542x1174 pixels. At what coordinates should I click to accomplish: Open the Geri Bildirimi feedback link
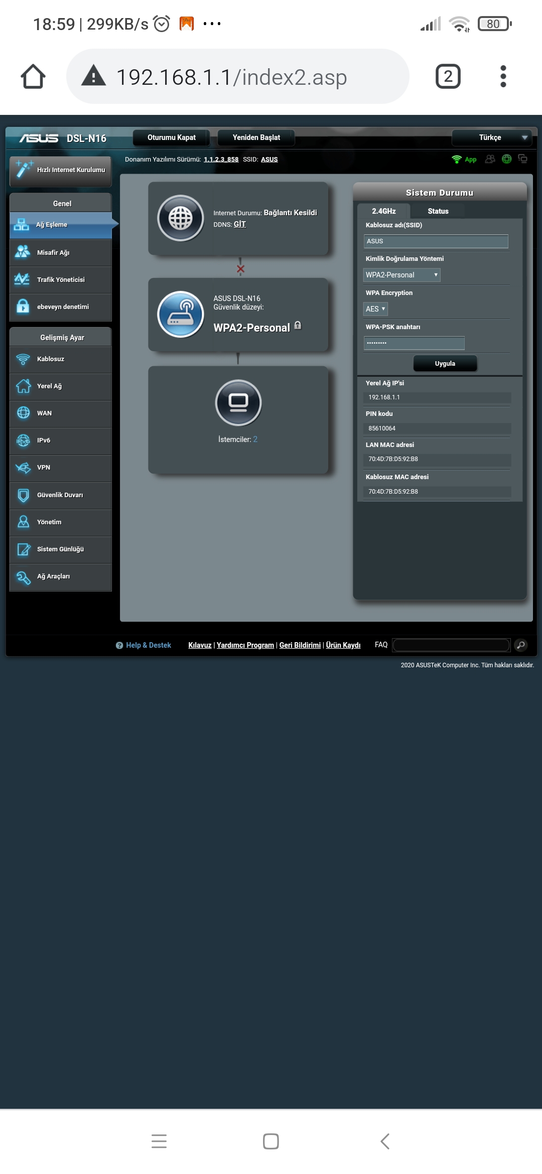pyautogui.click(x=300, y=645)
